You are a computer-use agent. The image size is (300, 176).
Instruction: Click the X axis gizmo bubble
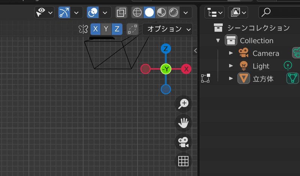click(186, 69)
